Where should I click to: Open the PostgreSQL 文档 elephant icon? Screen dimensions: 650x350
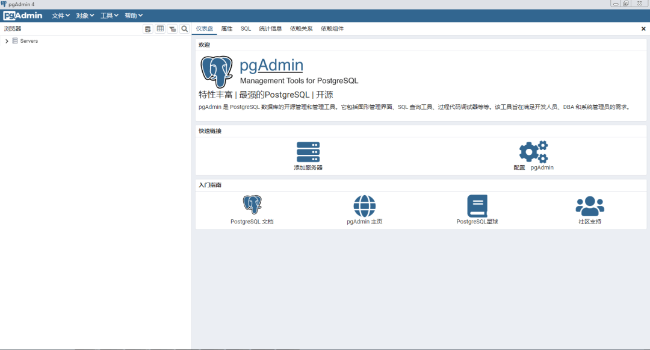(252, 204)
